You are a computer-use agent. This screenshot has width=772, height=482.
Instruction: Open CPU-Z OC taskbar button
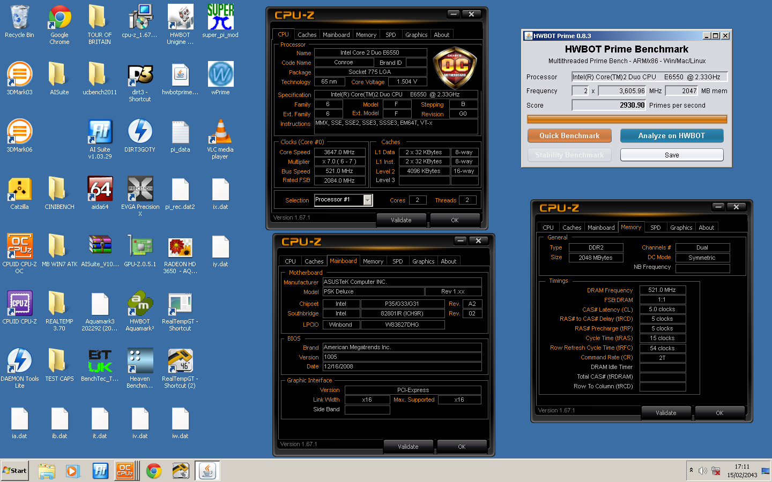[125, 471]
